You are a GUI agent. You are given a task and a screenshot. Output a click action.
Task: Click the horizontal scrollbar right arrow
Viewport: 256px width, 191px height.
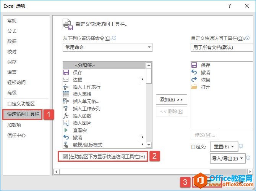[x=250, y=172]
